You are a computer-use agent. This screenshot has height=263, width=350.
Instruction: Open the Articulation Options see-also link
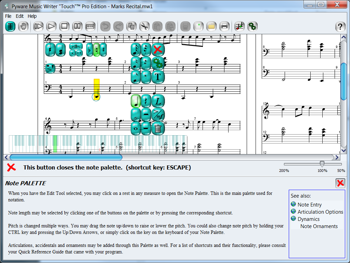click(x=320, y=212)
